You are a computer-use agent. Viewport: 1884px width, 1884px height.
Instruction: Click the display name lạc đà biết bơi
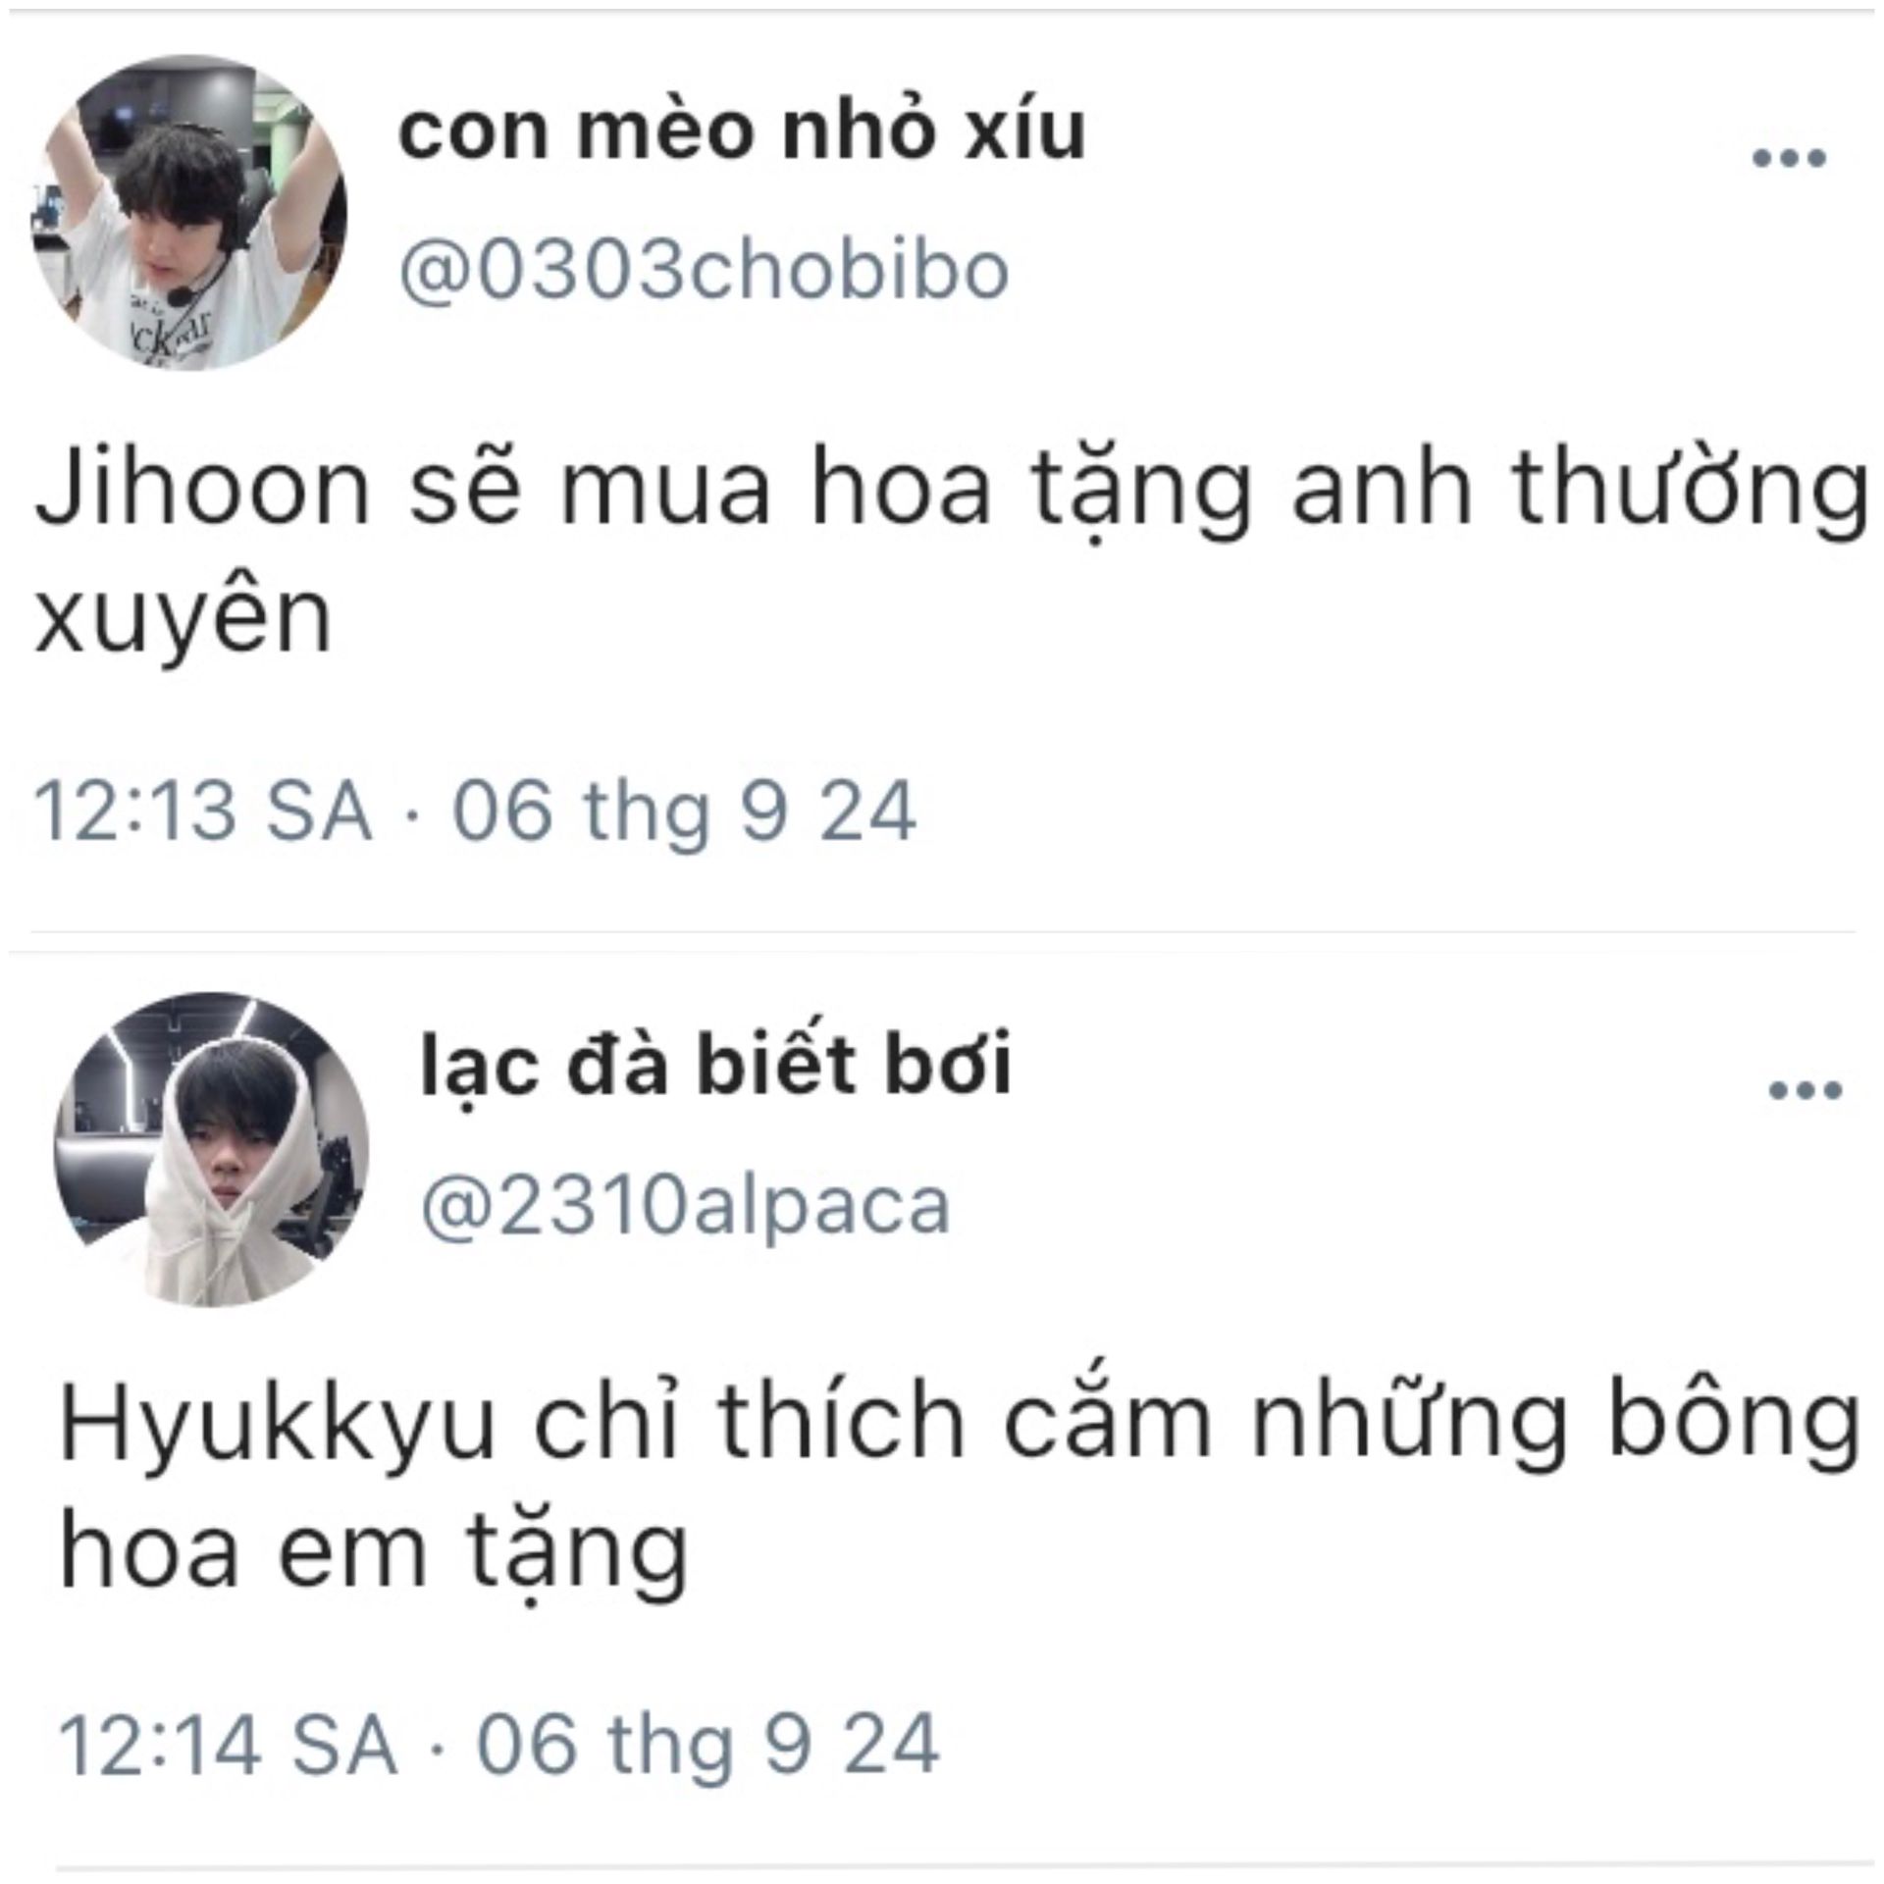pyautogui.click(x=716, y=1066)
